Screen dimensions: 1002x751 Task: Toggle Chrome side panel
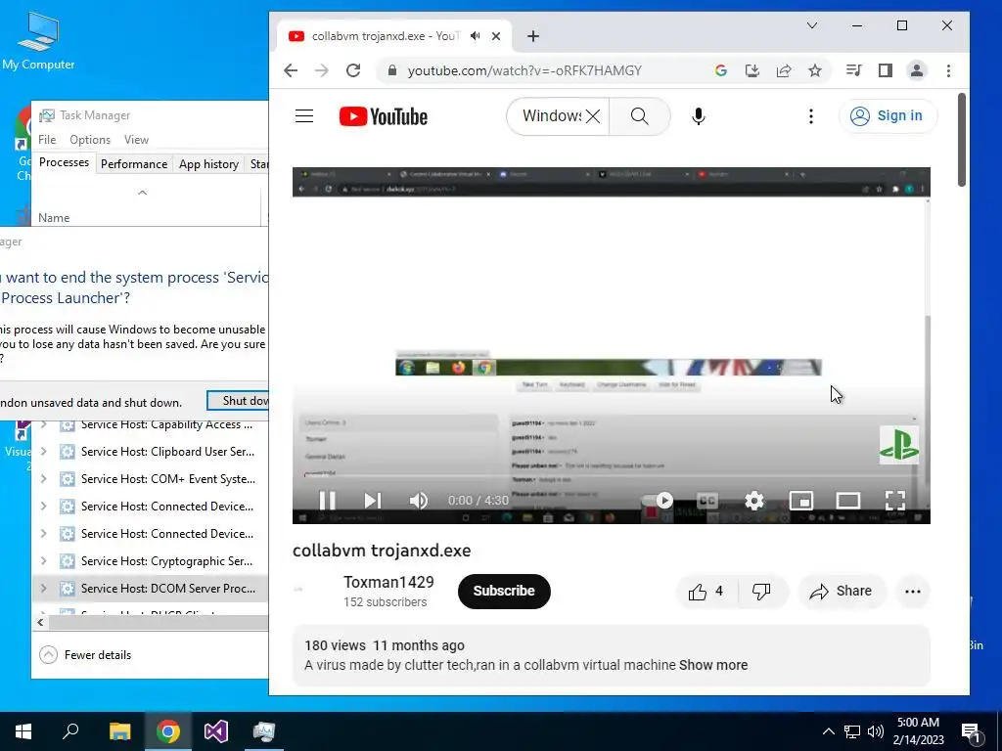(x=885, y=70)
